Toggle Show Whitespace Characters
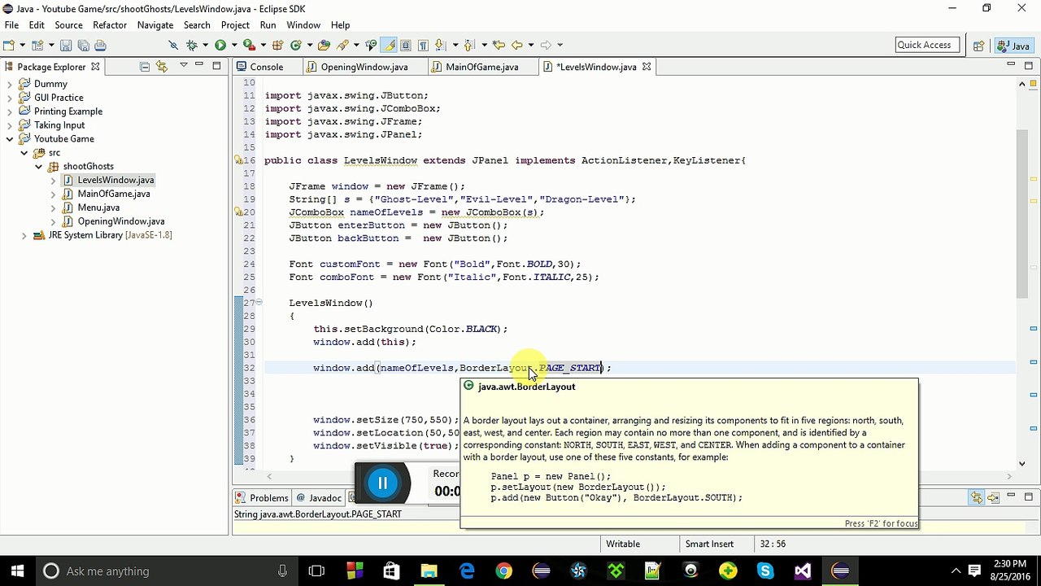The width and height of the screenshot is (1041, 586). click(x=423, y=45)
